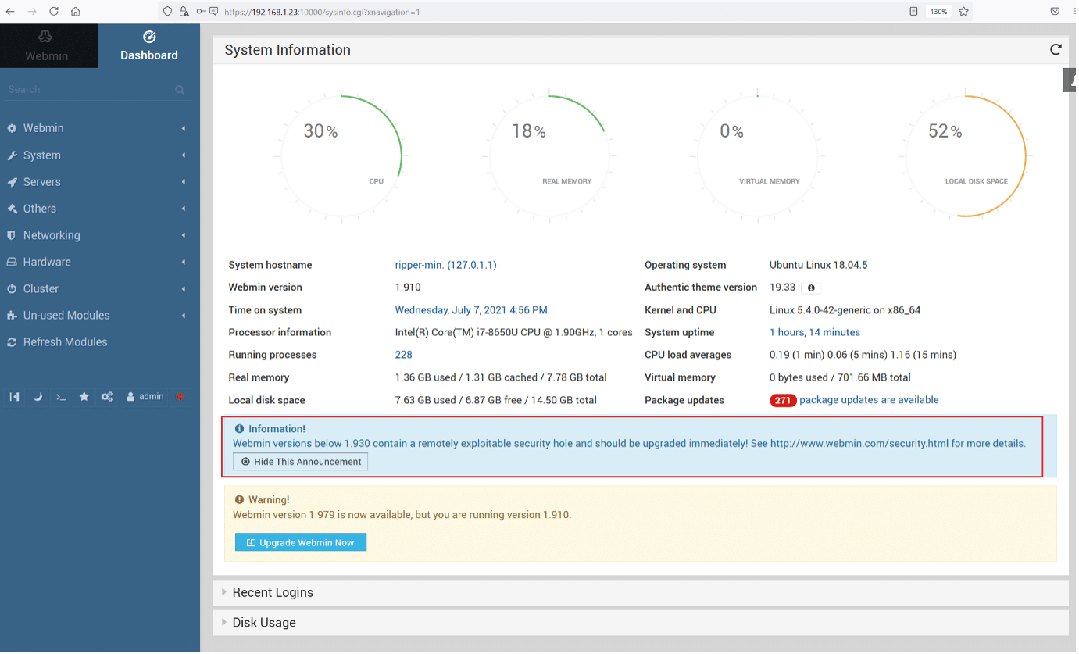This screenshot has height=654, width=1079.
Task: Expand the Un-used Modules category
Action: [x=66, y=315]
